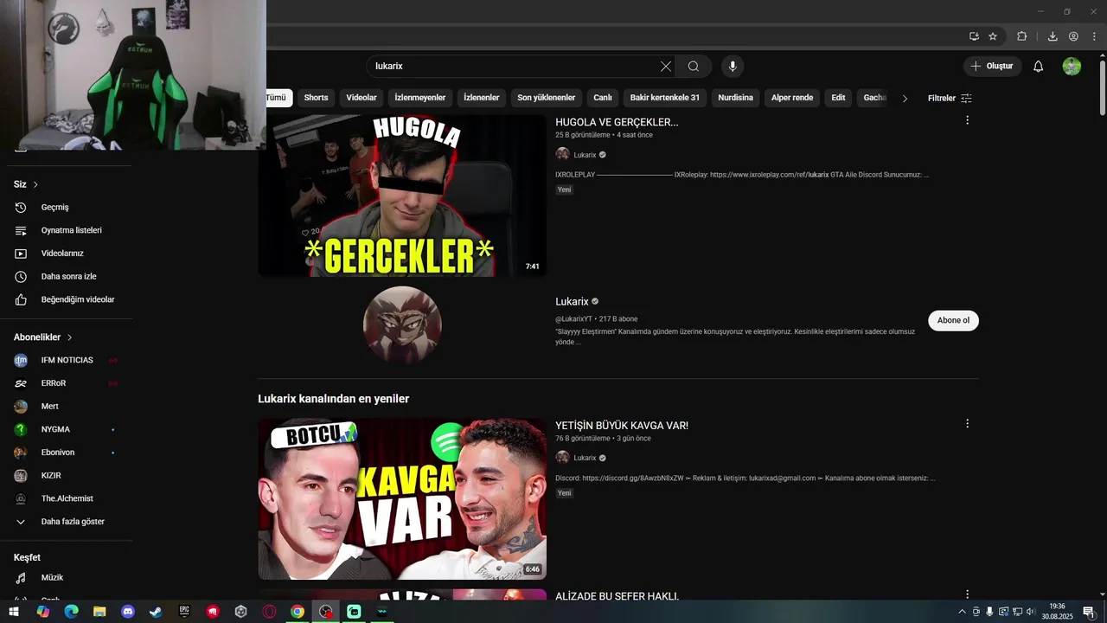Select the İzlenenler filter chip

482,98
